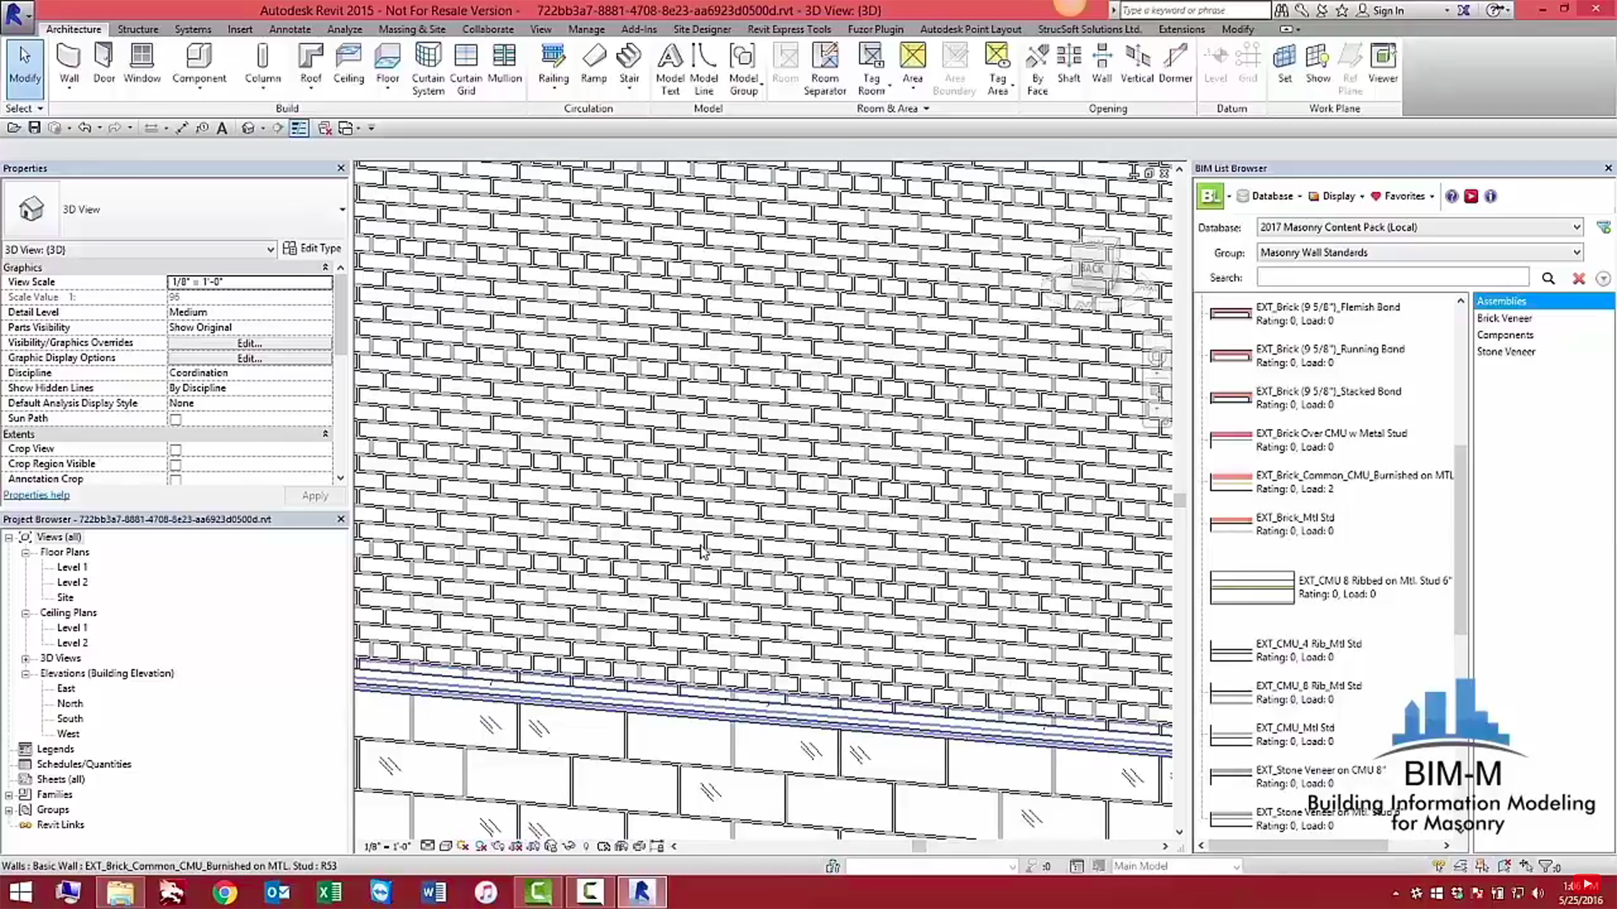Save the project using the Quick Access icon
The height and width of the screenshot is (909, 1617).
point(35,127)
